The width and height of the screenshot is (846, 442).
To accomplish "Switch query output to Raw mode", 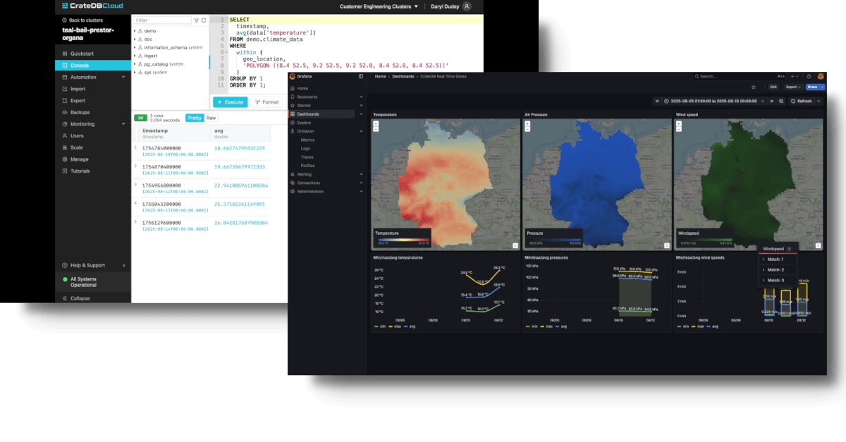I will click(x=211, y=118).
